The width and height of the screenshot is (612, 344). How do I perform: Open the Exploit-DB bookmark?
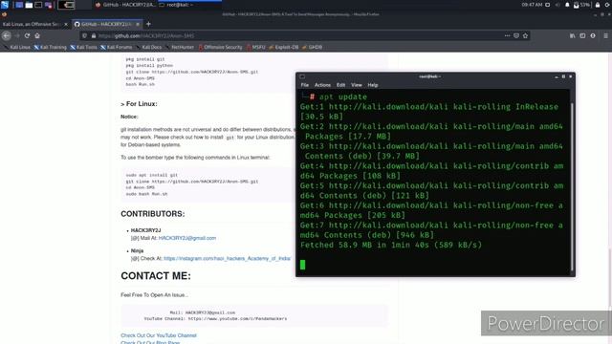pos(283,47)
